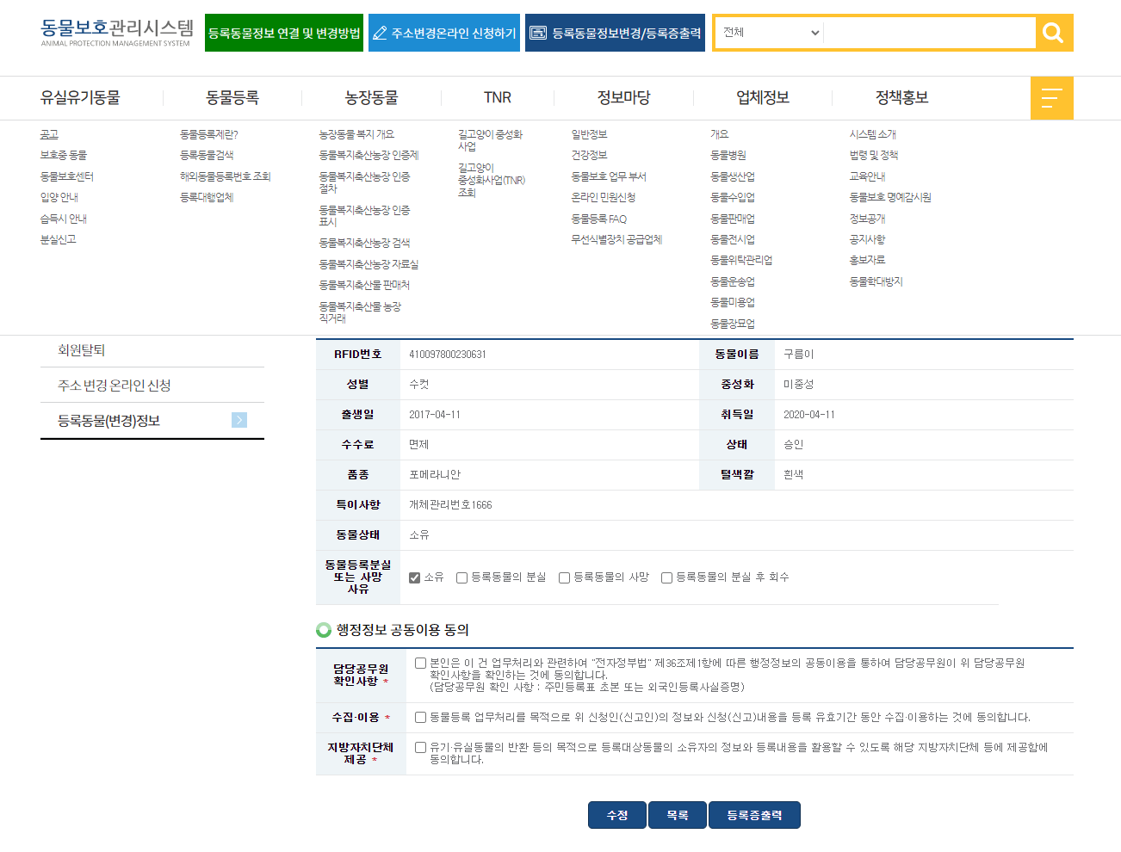Open the 업체정보 main menu
This screenshot has width=1121, height=852.
[763, 97]
